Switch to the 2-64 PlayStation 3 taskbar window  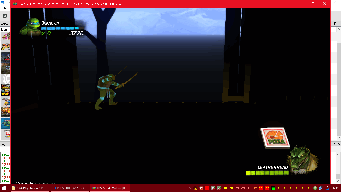click(x=30, y=188)
